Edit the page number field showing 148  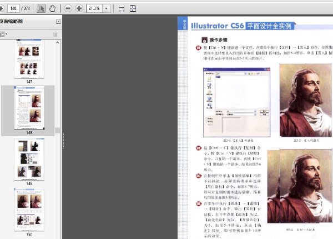[x=13, y=8]
